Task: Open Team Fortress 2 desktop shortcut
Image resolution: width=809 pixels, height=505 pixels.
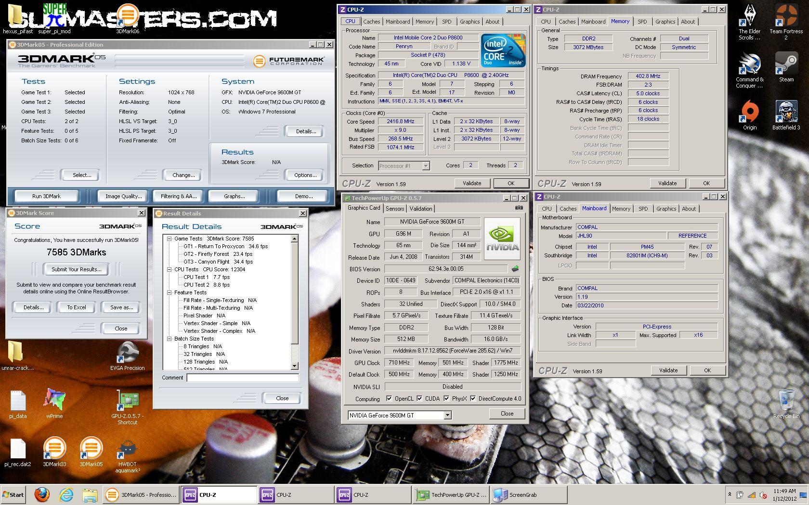Action: (x=786, y=22)
